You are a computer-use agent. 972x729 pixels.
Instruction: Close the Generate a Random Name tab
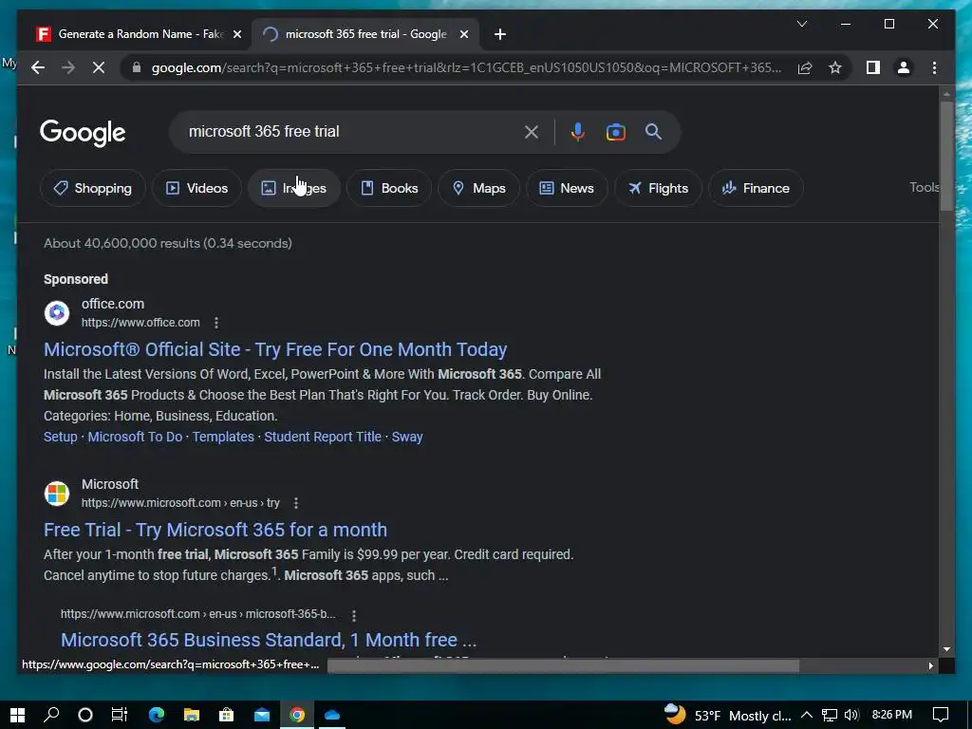(236, 34)
